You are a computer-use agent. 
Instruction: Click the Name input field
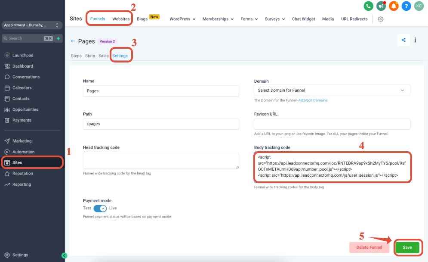tap(161, 91)
